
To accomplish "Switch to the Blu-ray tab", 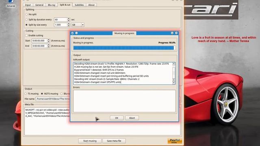I will point(52,5).
